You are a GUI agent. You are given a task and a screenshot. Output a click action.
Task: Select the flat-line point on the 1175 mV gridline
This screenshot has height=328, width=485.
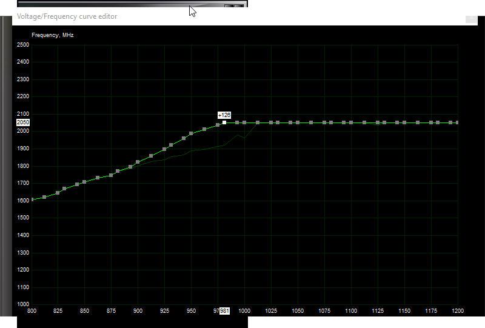(x=431, y=122)
